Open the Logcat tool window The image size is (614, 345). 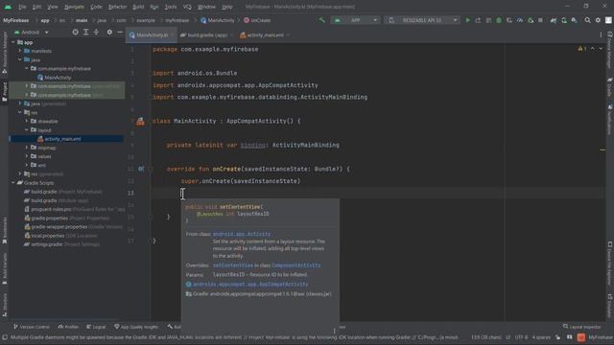tap(96, 327)
